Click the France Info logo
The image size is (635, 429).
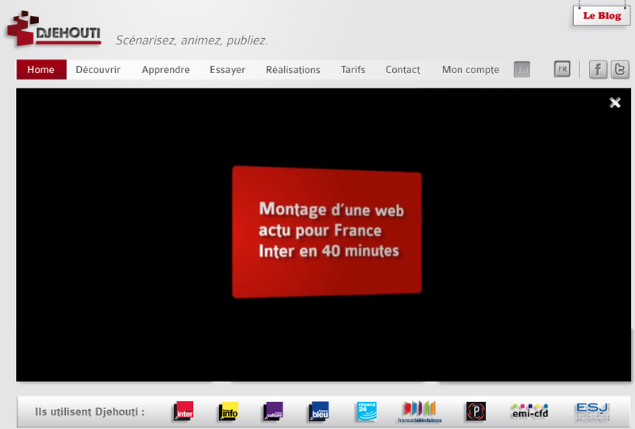[x=229, y=412]
